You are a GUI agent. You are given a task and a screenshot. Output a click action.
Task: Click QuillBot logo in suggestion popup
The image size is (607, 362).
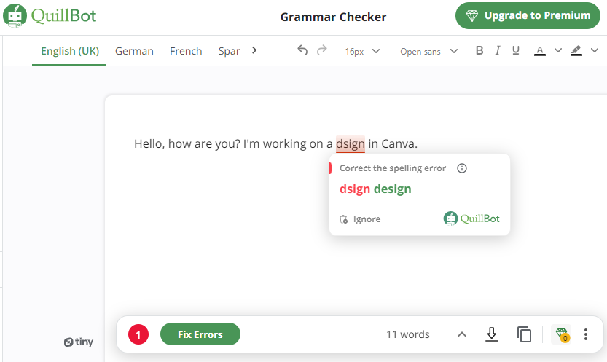(x=471, y=219)
